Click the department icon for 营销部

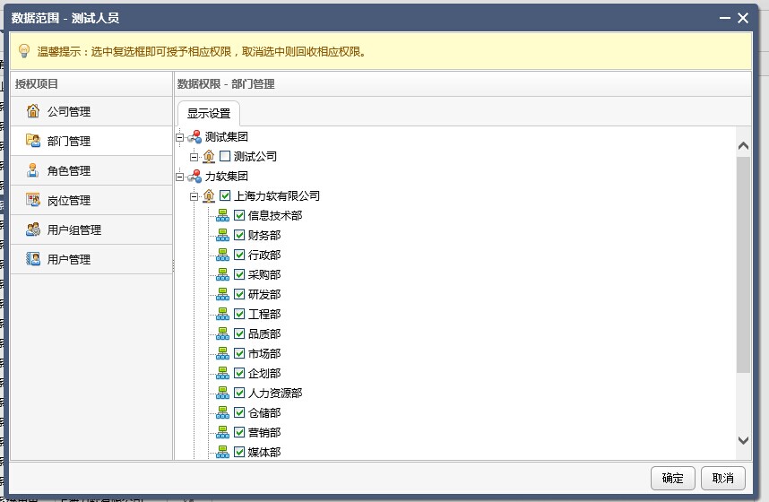coord(222,432)
